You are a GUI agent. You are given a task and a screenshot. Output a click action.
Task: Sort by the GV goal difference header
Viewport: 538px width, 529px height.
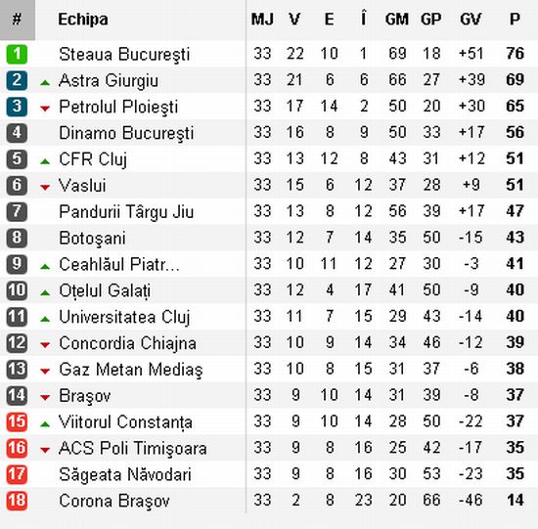click(471, 20)
